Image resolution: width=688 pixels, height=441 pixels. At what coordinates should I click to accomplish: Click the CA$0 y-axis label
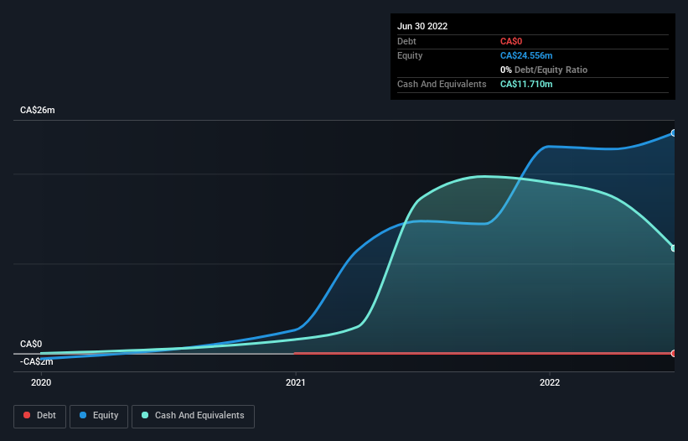point(31,344)
